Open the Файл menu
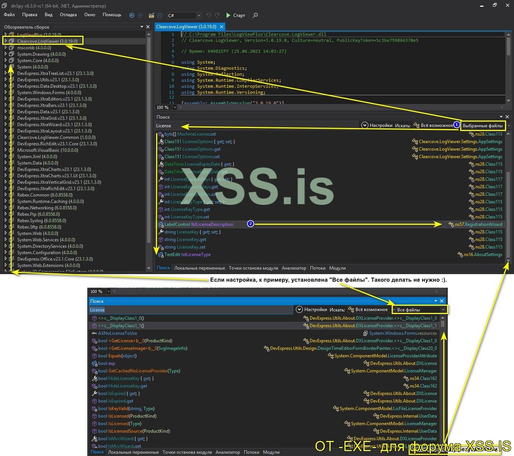 tap(9, 15)
